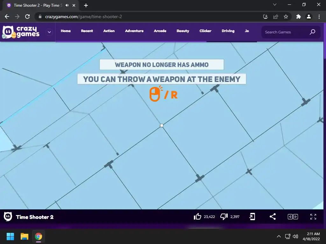
Task: Mute the Time Shooter 2 tab audio
Action: pyautogui.click(x=67, y=5)
